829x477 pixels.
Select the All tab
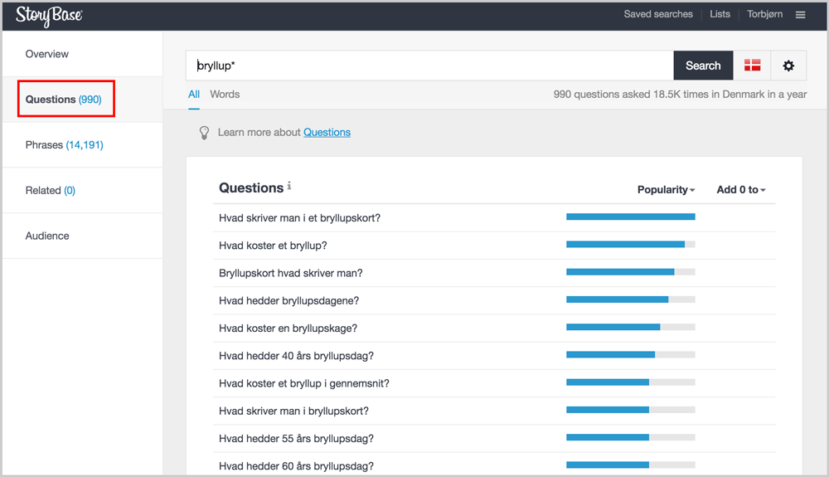194,94
